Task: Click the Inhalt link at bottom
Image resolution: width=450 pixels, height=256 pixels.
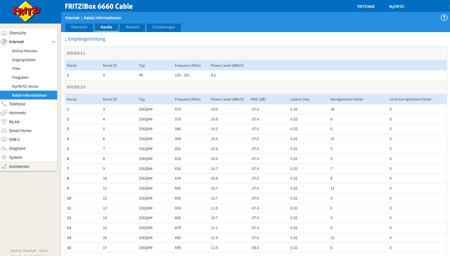Action: tap(43, 251)
